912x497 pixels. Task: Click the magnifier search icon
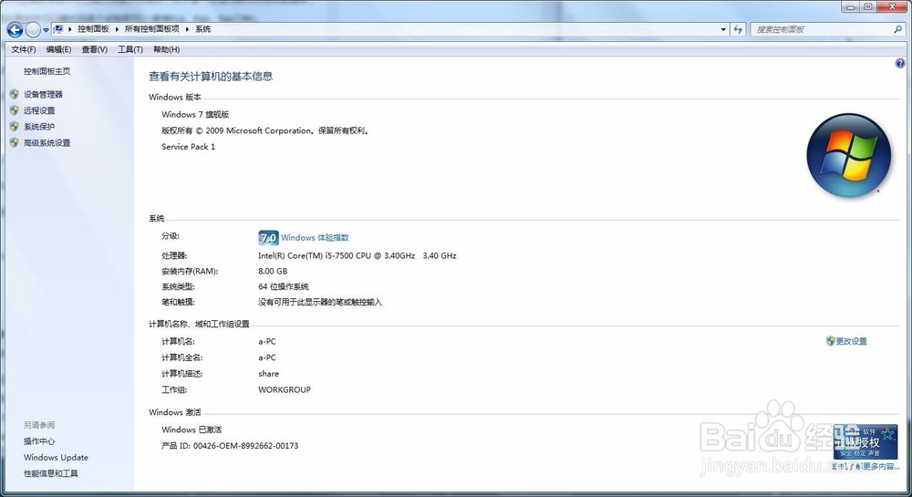click(x=898, y=29)
